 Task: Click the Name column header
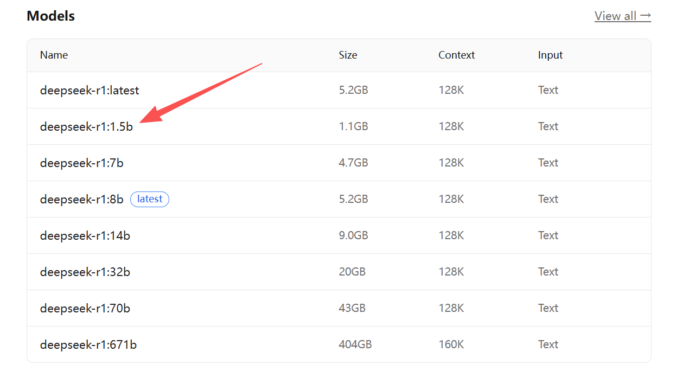click(54, 55)
